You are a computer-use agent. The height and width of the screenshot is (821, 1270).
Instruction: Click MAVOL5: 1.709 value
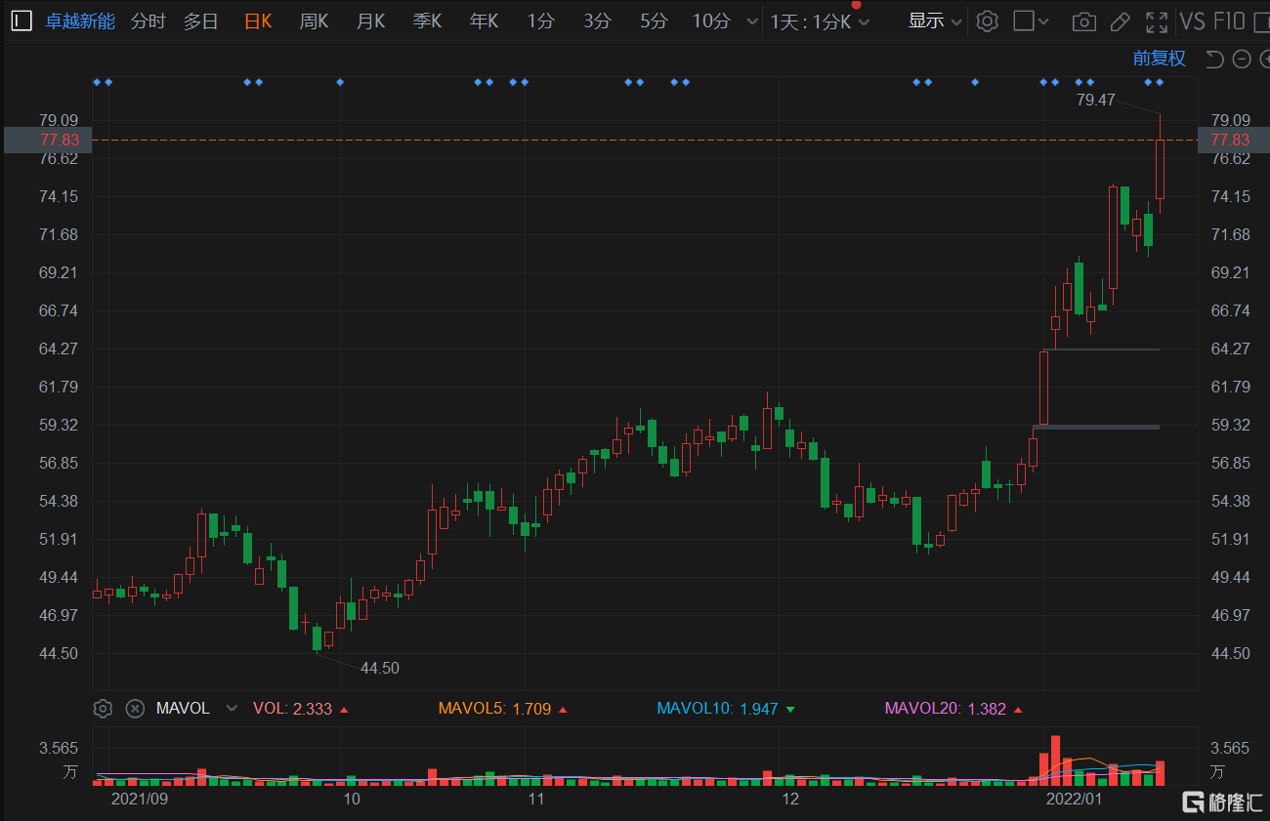pos(494,709)
